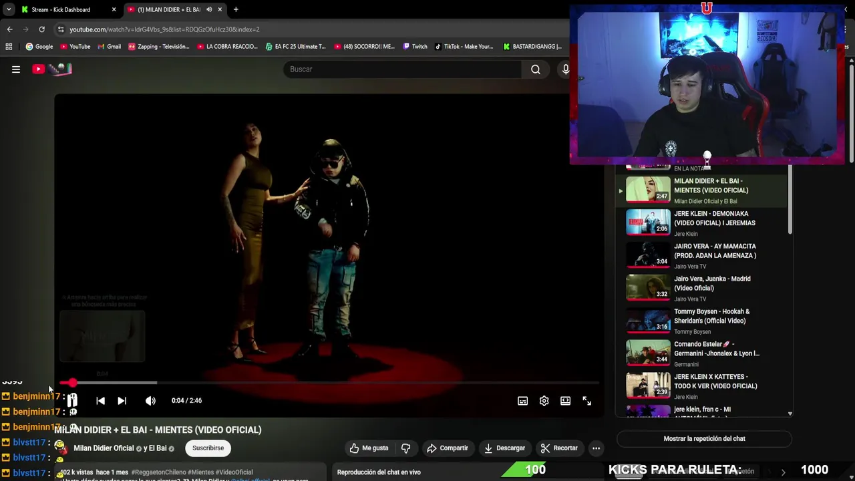Toggle subtitles in the player
The width and height of the screenshot is (855, 481).
click(x=522, y=401)
